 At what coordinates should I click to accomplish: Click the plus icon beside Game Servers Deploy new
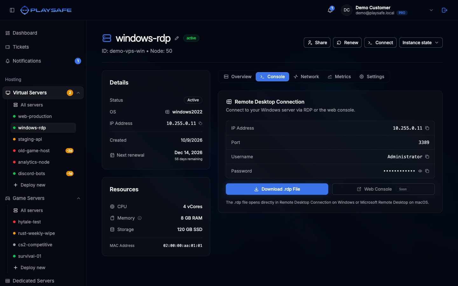(x=15, y=268)
